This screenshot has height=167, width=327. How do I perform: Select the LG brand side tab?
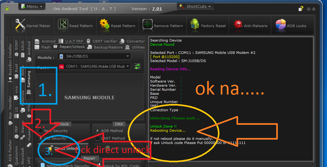pos(16,113)
